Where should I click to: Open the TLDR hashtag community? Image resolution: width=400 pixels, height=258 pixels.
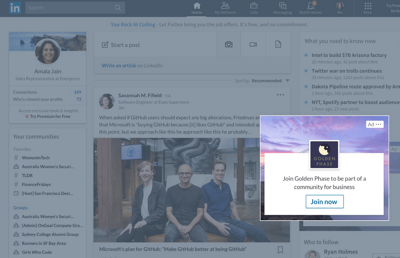click(27, 175)
